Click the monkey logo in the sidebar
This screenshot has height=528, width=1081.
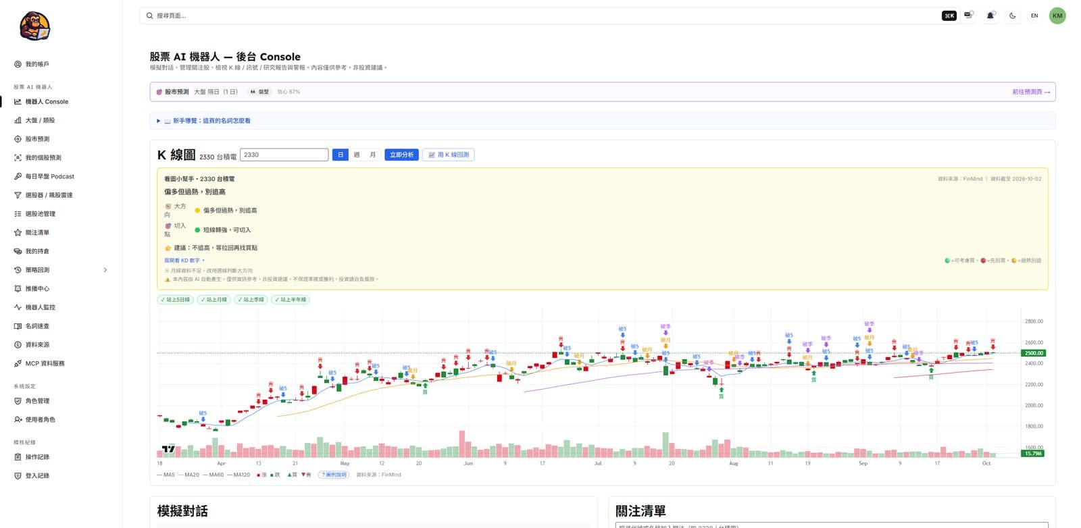(34, 26)
